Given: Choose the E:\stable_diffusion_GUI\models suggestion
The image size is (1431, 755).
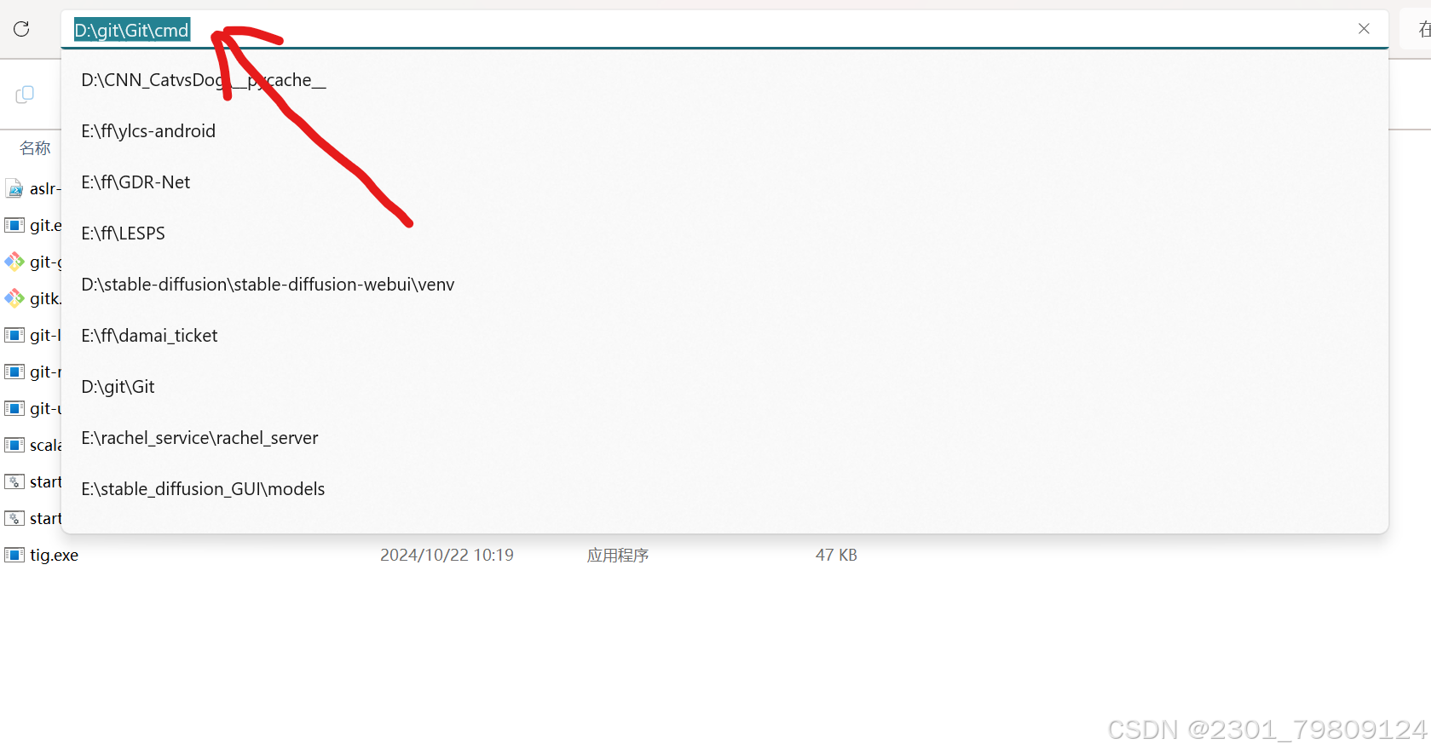Looking at the screenshot, I should pos(724,489).
